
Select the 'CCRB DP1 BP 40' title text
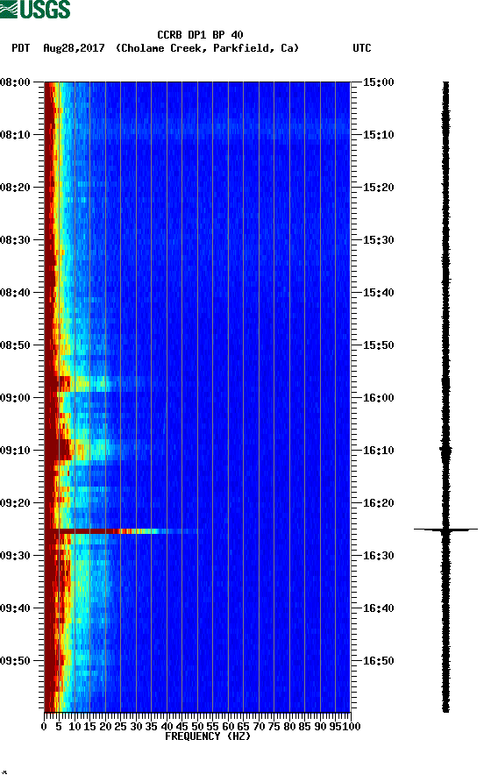tap(200, 35)
